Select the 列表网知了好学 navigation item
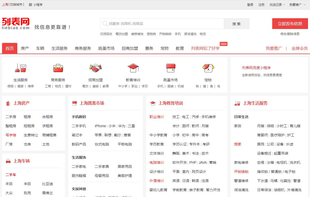This screenshot has width=310, height=197. (205, 48)
